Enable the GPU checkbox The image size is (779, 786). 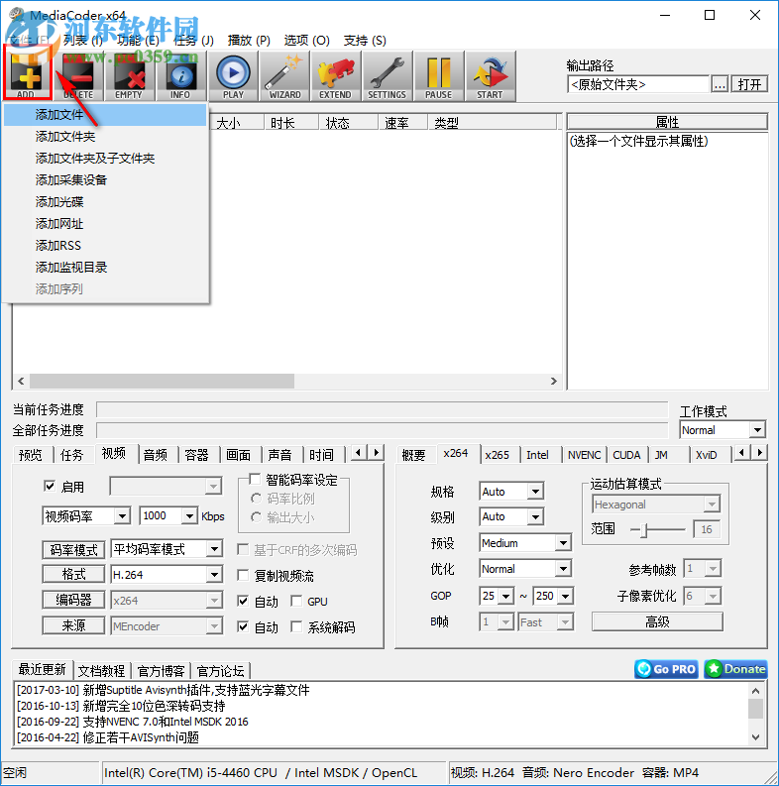(x=296, y=601)
